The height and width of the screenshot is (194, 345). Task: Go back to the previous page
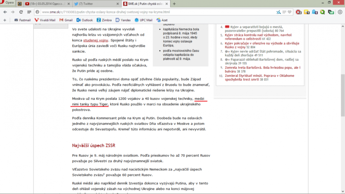pyautogui.click(x=5, y=12)
